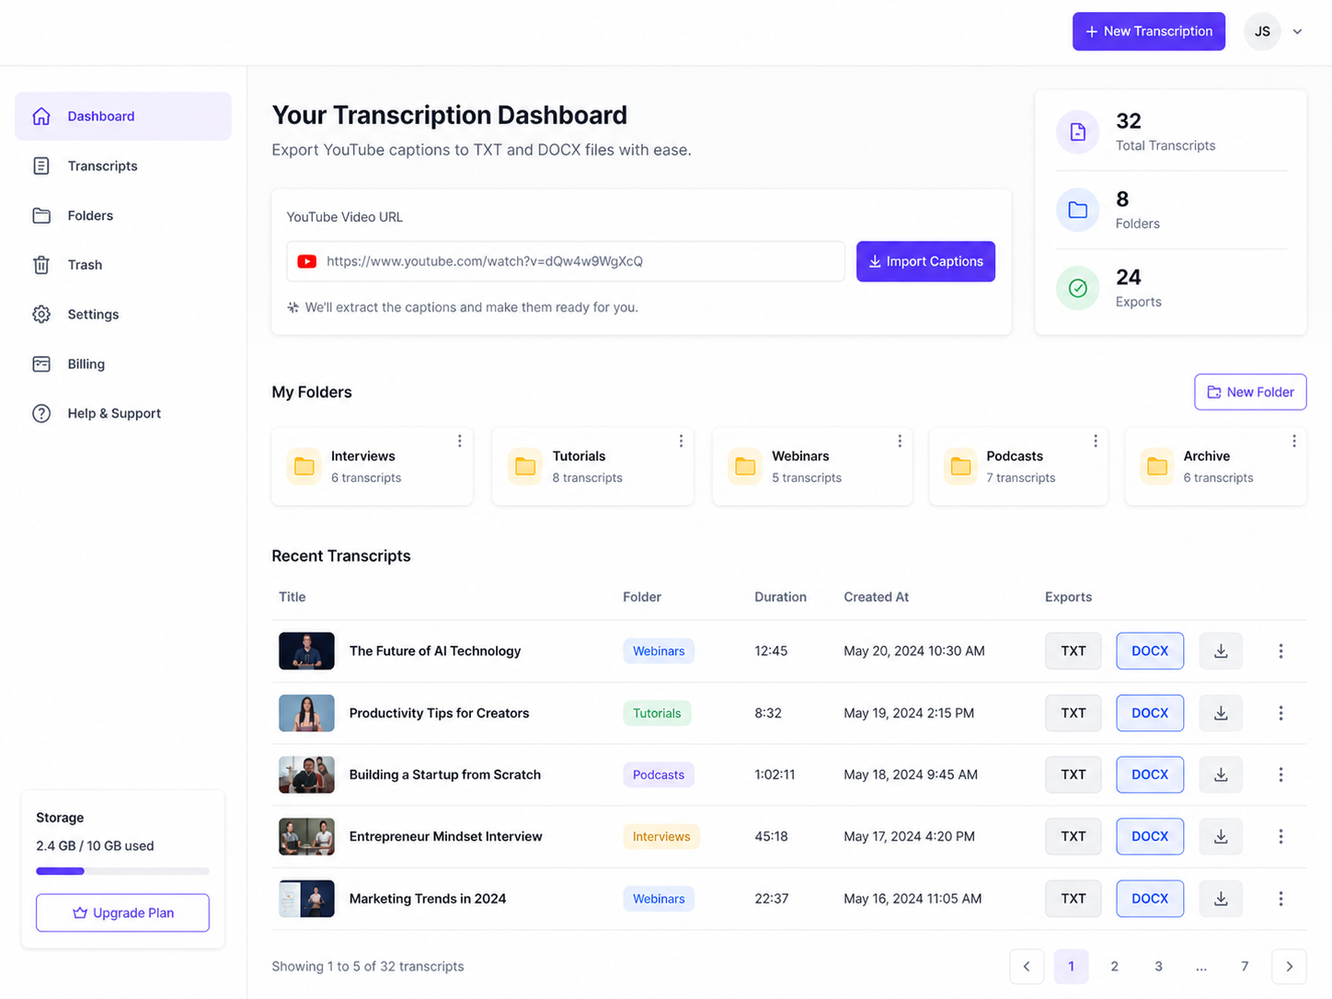This screenshot has height=999, width=1332.
Task: Click the New Transcription button
Action: [x=1149, y=31]
